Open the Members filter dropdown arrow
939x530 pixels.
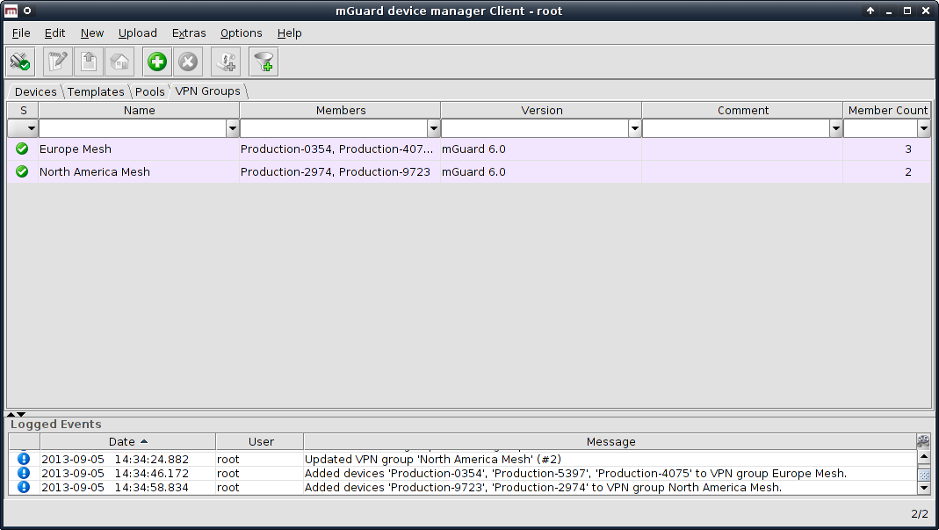coord(434,128)
